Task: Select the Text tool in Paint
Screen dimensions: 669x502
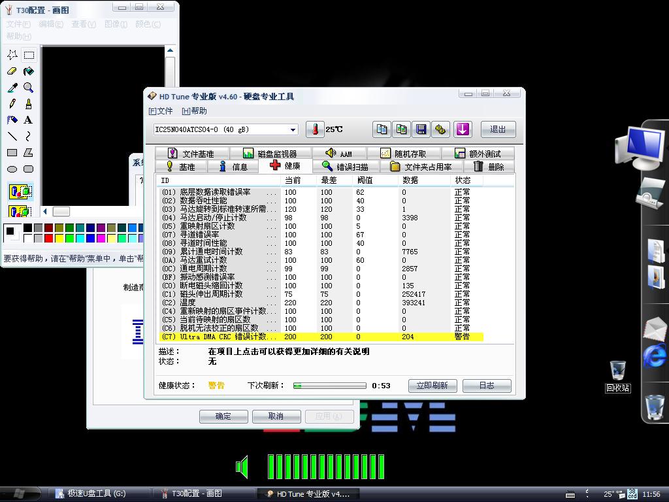Action: coord(29,119)
